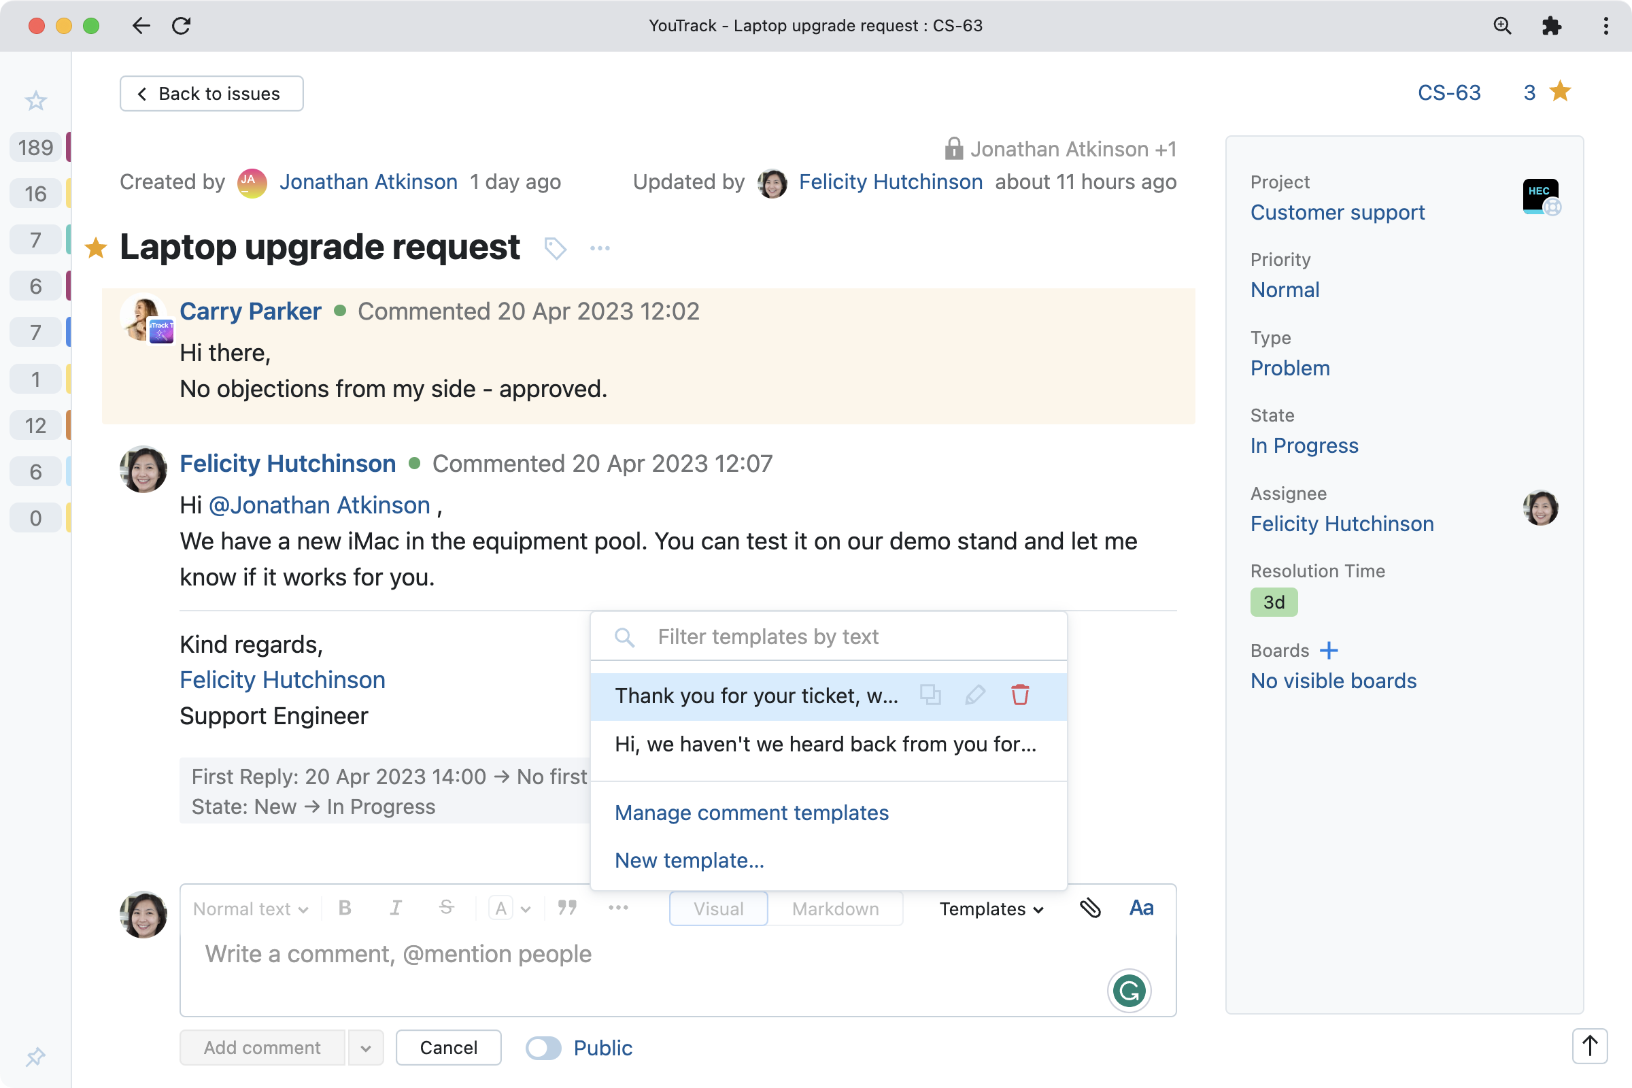
Task: Click Felicity Hutchinson signature link
Action: [x=282, y=680]
